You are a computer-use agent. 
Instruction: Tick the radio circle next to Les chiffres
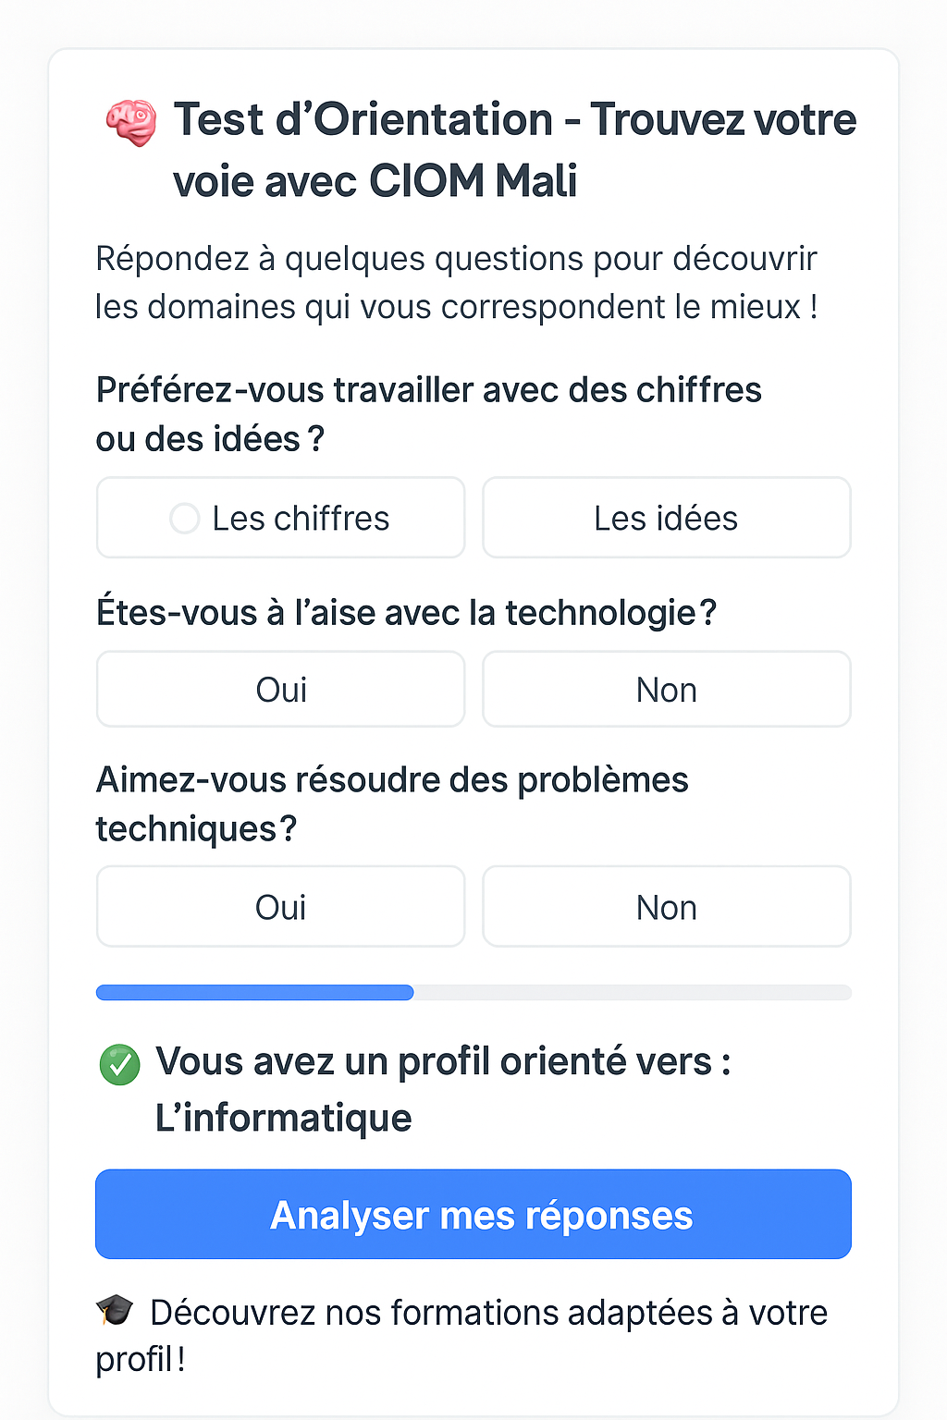(x=184, y=519)
